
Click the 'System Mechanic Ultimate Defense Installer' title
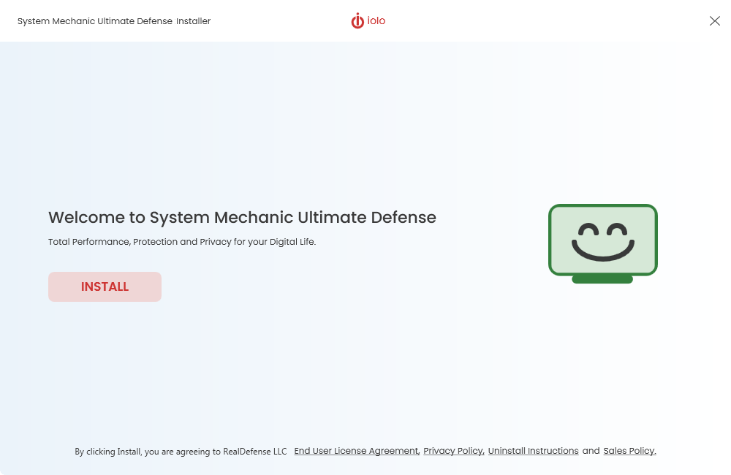tap(114, 21)
